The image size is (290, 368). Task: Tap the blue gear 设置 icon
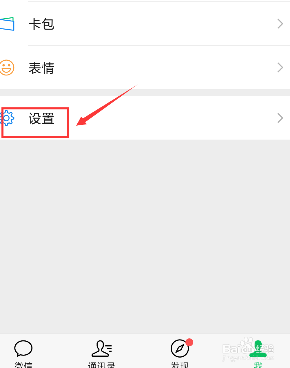(x=7, y=118)
